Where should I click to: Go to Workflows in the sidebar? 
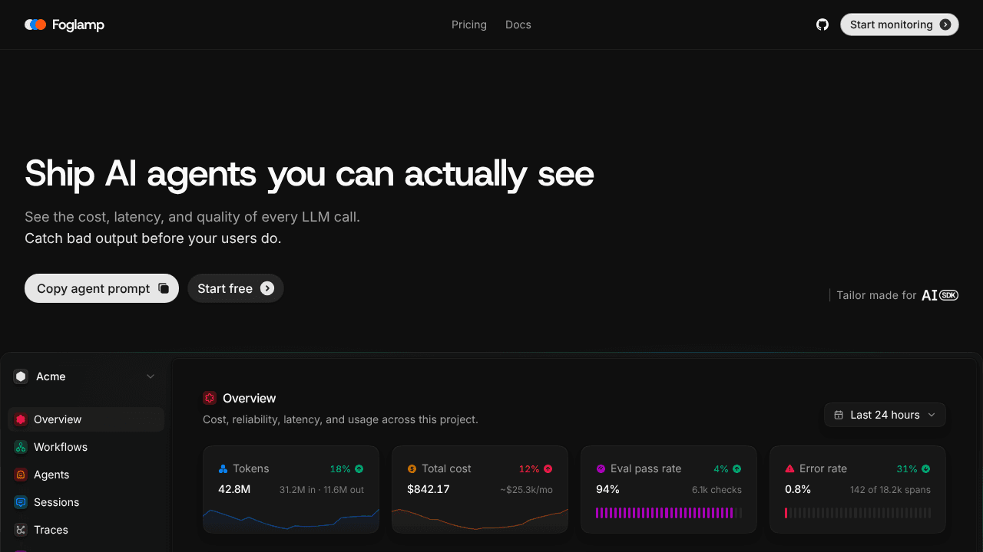(86, 447)
